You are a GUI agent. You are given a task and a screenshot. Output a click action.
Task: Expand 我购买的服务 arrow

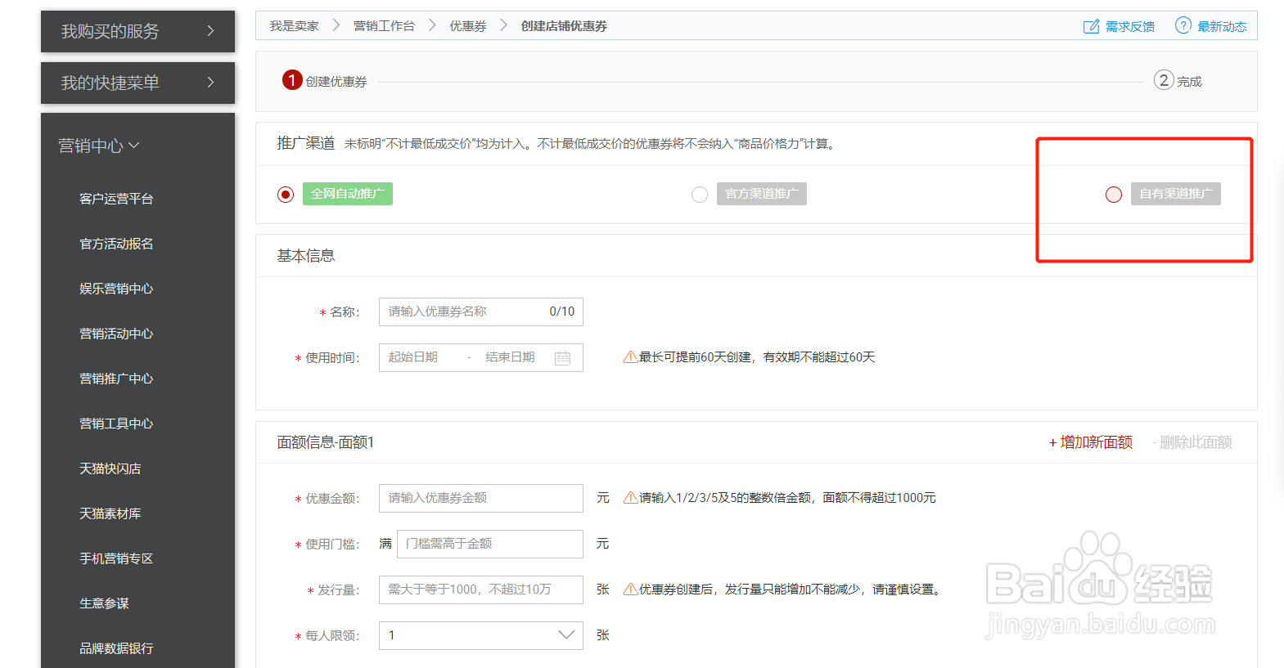pyautogui.click(x=210, y=31)
